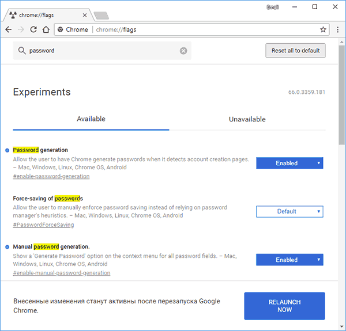Open Chrome's three-dot menu
The width and height of the screenshot is (346, 331).
[x=337, y=29]
